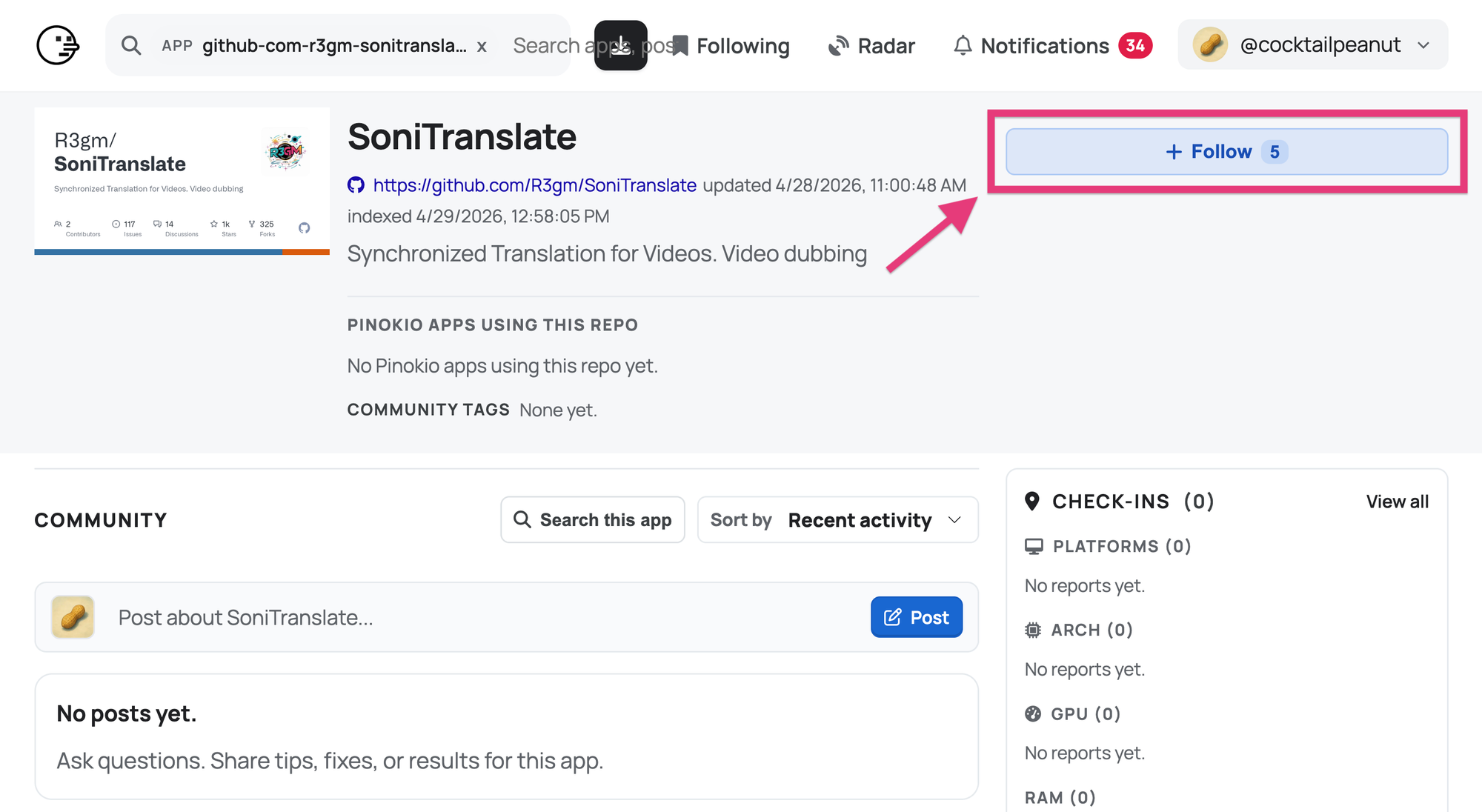Click the 'updated 4/28/2026, 11:00:48 AM' text
Viewport: 1482px width, 812px height.
click(834, 185)
